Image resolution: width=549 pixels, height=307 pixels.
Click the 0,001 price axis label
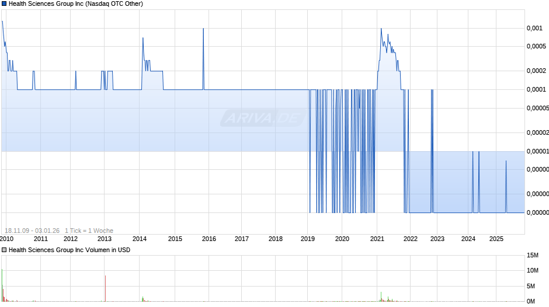point(534,29)
